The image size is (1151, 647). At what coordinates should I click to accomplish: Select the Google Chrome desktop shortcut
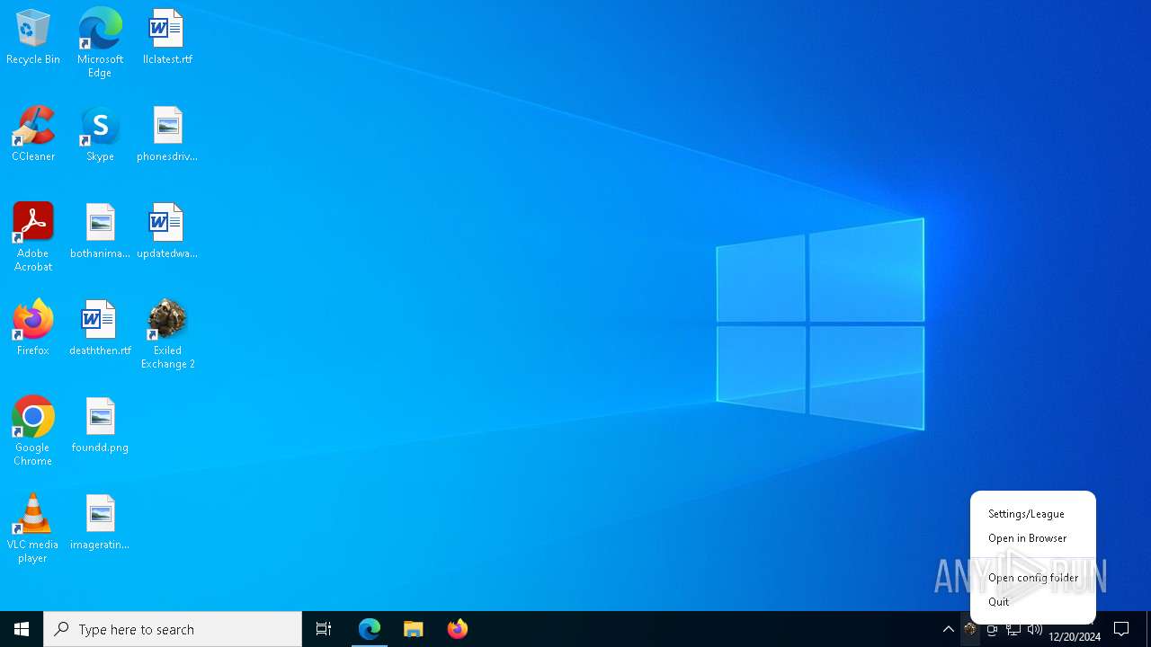click(33, 431)
